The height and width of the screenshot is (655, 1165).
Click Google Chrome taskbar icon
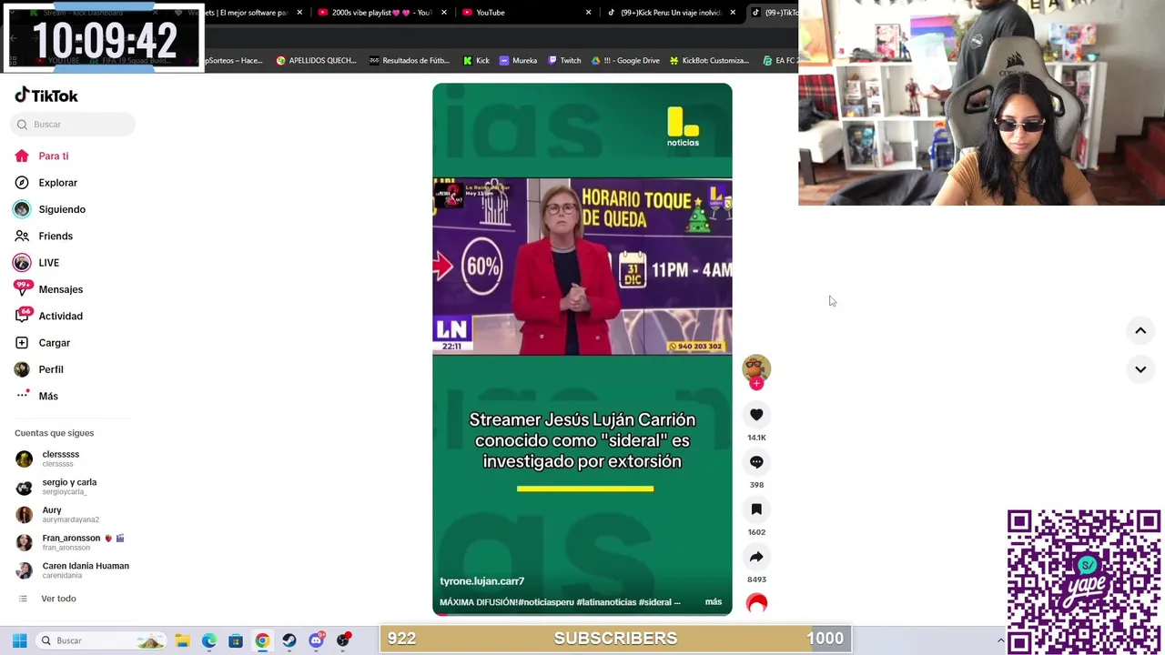[x=262, y=641]
